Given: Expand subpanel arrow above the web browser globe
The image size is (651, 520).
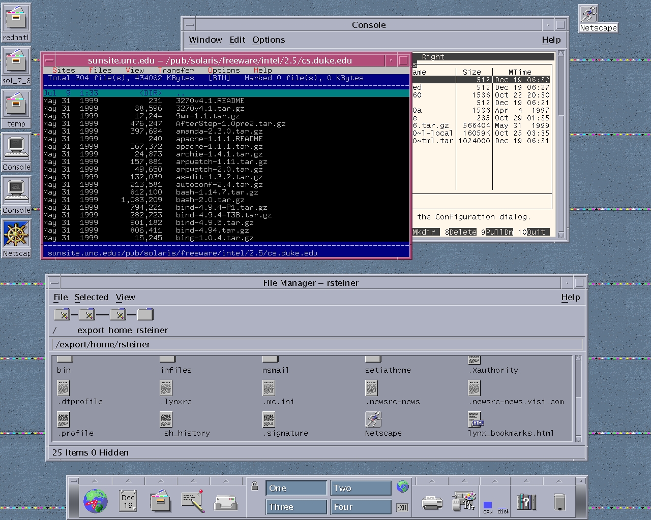Looking at the screenshot, I should coord(96,481).
